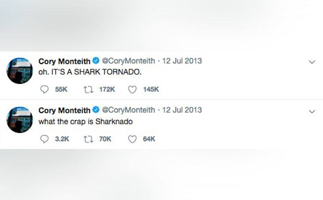This screenshot has height=200, width=323.
Task: Click verified badge on second tweet
Action: coord(95,110)
